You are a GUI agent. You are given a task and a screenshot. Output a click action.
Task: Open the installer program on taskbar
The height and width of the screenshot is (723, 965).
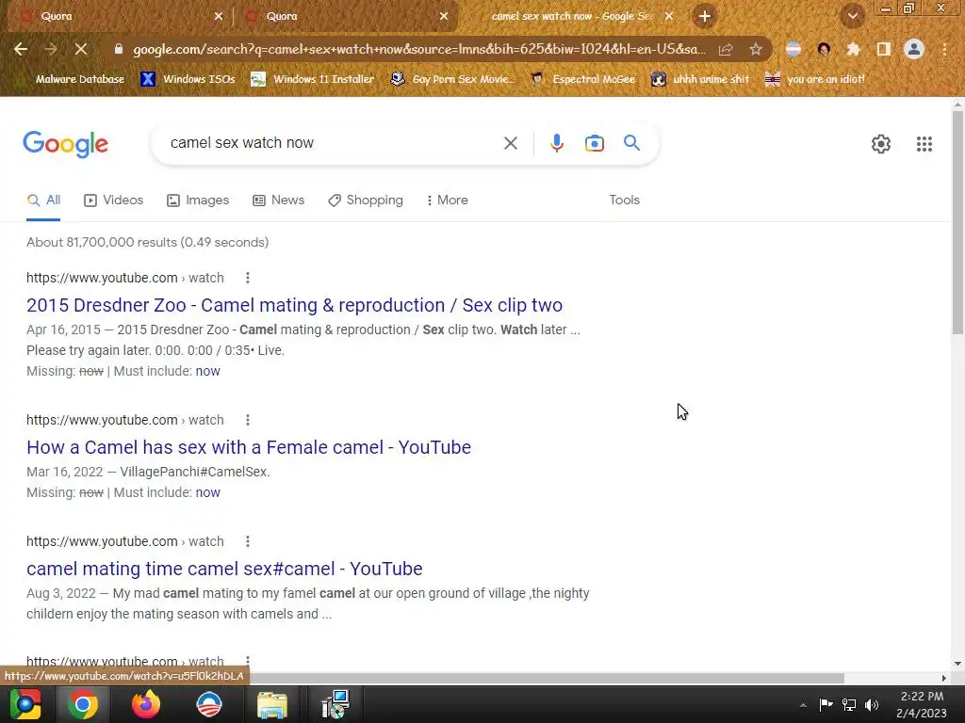pos(335,704)
